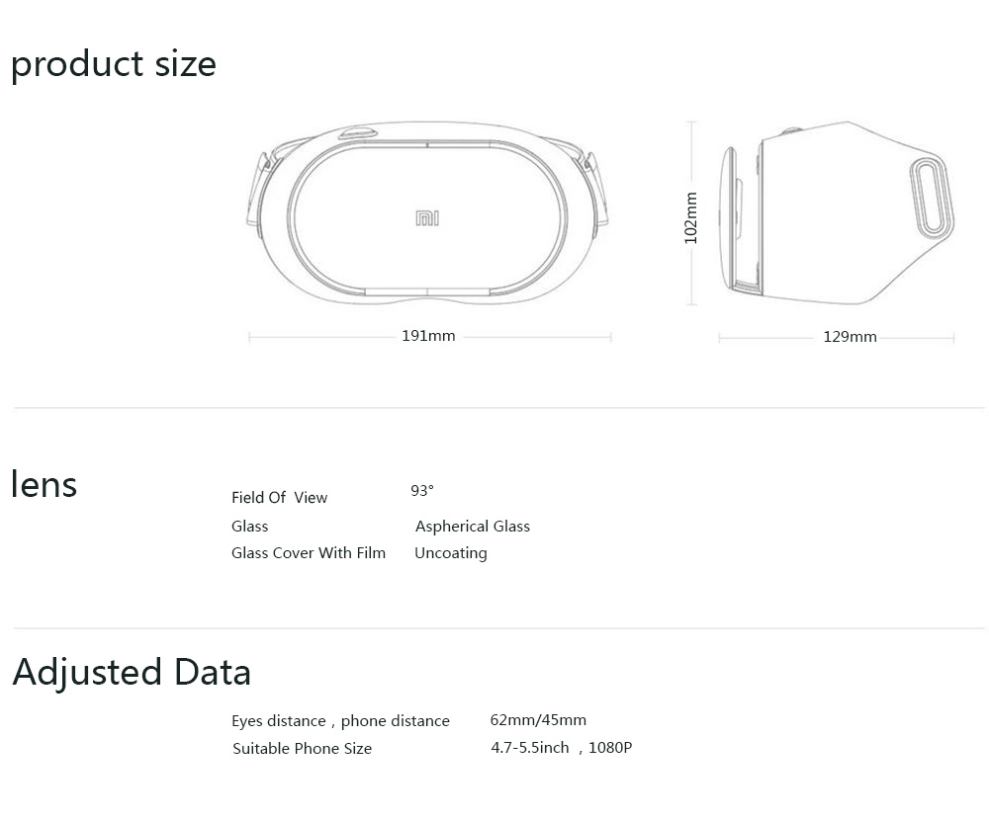Image resolution: width=989 pixels, height=820 pixels.
Task: Click the 93° field of view value
Action: click(x=422, y=491)
